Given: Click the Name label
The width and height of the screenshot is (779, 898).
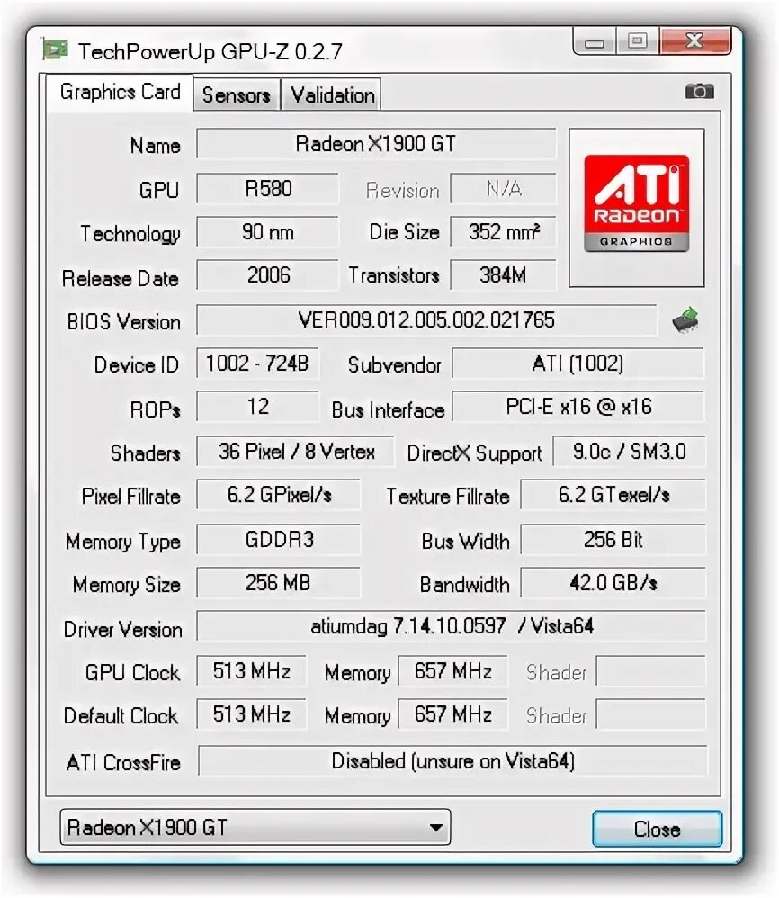Looking at the screenshot, I should [x=155, y=146].
